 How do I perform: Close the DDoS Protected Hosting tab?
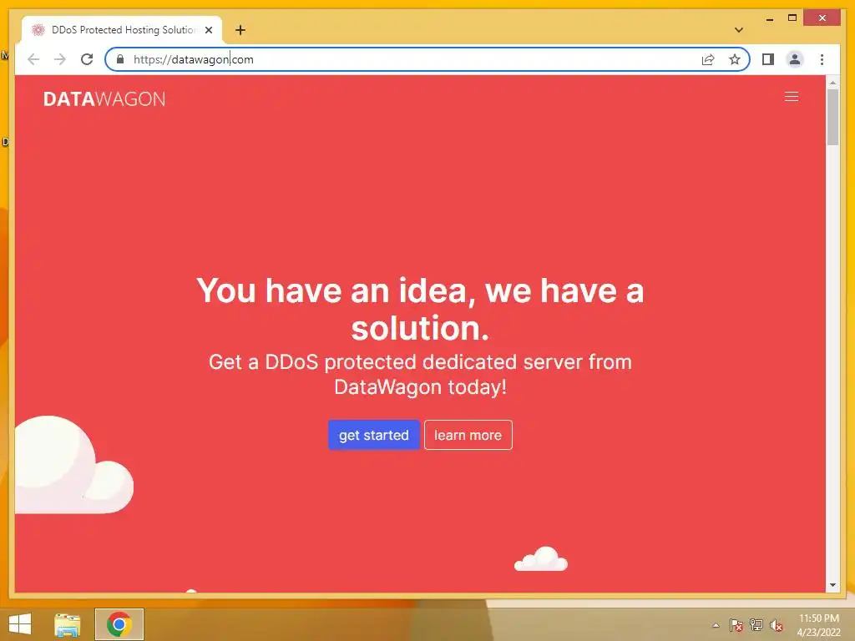[208, 30]
